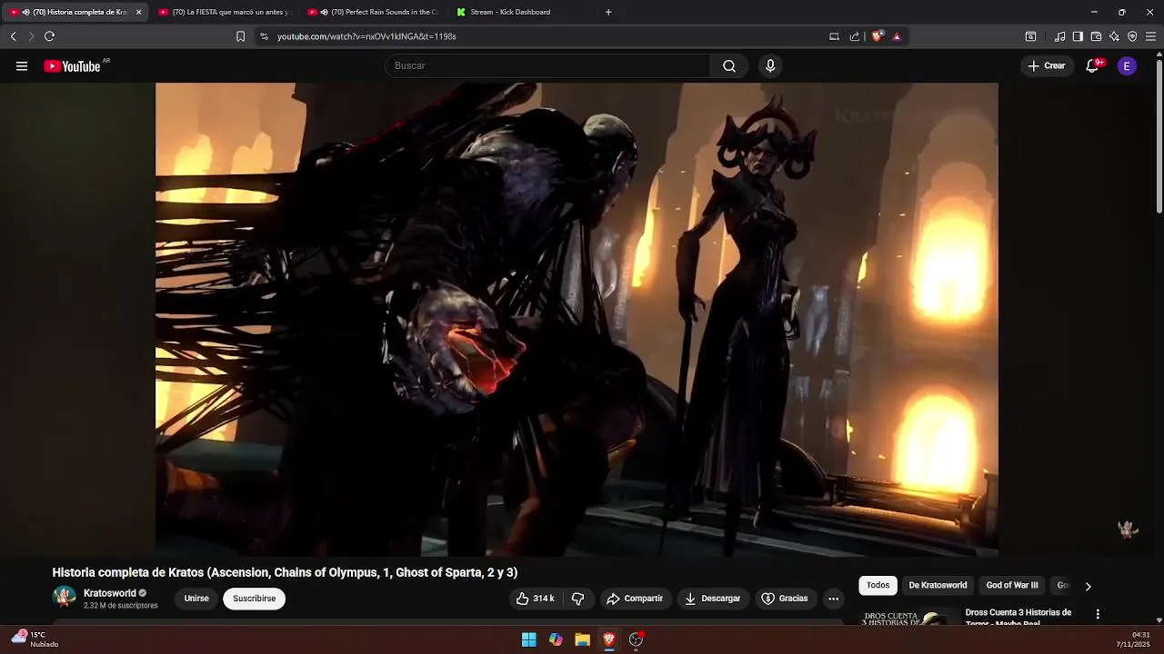Click the video player frame

pos(577,319)
